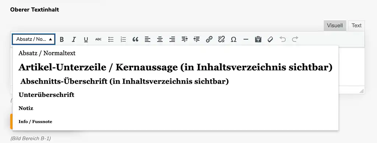377x143 pixels.
Task: Click the Bild Bereich B-1 caption
Action: [31, 139]
